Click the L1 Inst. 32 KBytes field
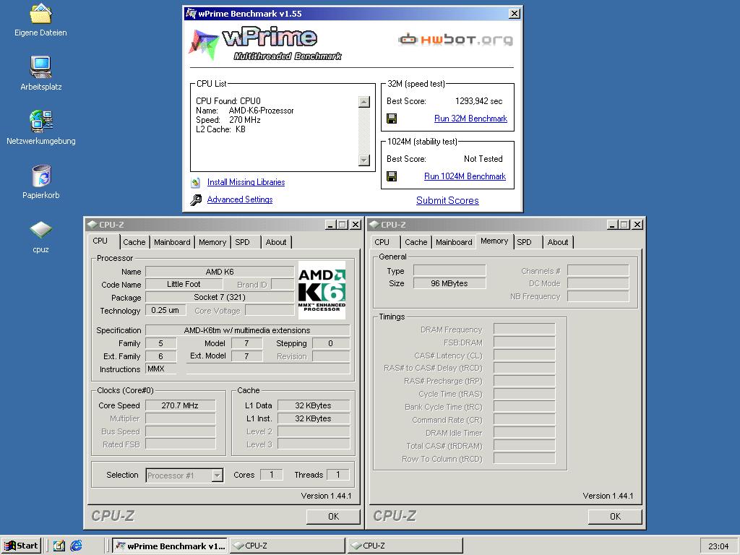The image size is (740, 555). coord(314,418)
